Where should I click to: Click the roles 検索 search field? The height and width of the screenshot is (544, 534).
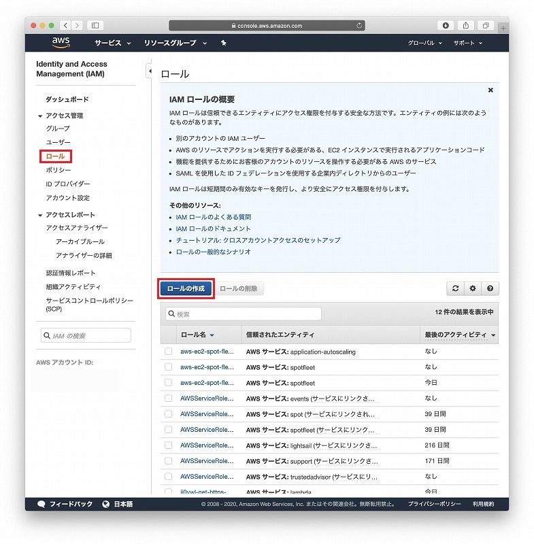click(x=244, y=314)
